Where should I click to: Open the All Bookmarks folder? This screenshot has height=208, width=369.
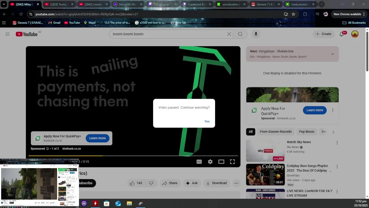coord(354,23)
